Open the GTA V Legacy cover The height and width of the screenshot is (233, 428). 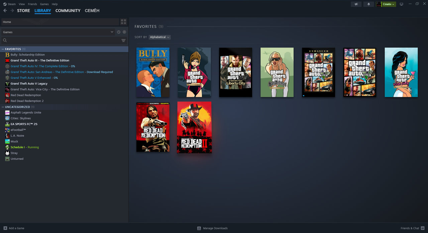(x=360, y=72)
